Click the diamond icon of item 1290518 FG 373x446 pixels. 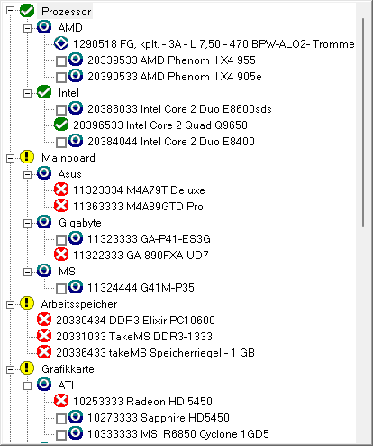(61, 43)
